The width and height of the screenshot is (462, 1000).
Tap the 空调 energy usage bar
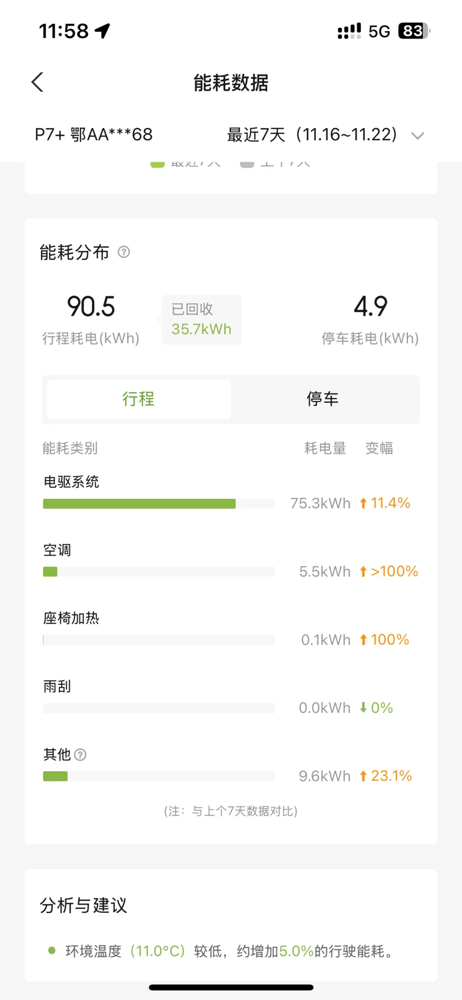[x=159, y=572]
